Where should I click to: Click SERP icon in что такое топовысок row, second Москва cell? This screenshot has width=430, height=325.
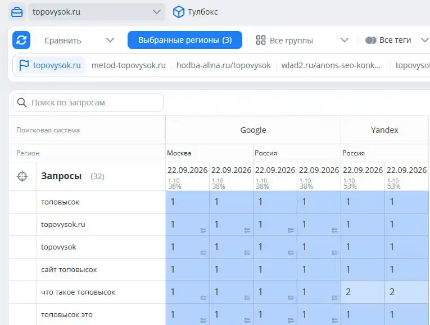[x=247, y=298]
